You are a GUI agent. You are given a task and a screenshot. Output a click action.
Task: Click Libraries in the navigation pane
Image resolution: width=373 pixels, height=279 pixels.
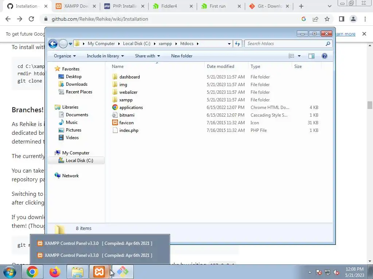[x=70, y=107]
